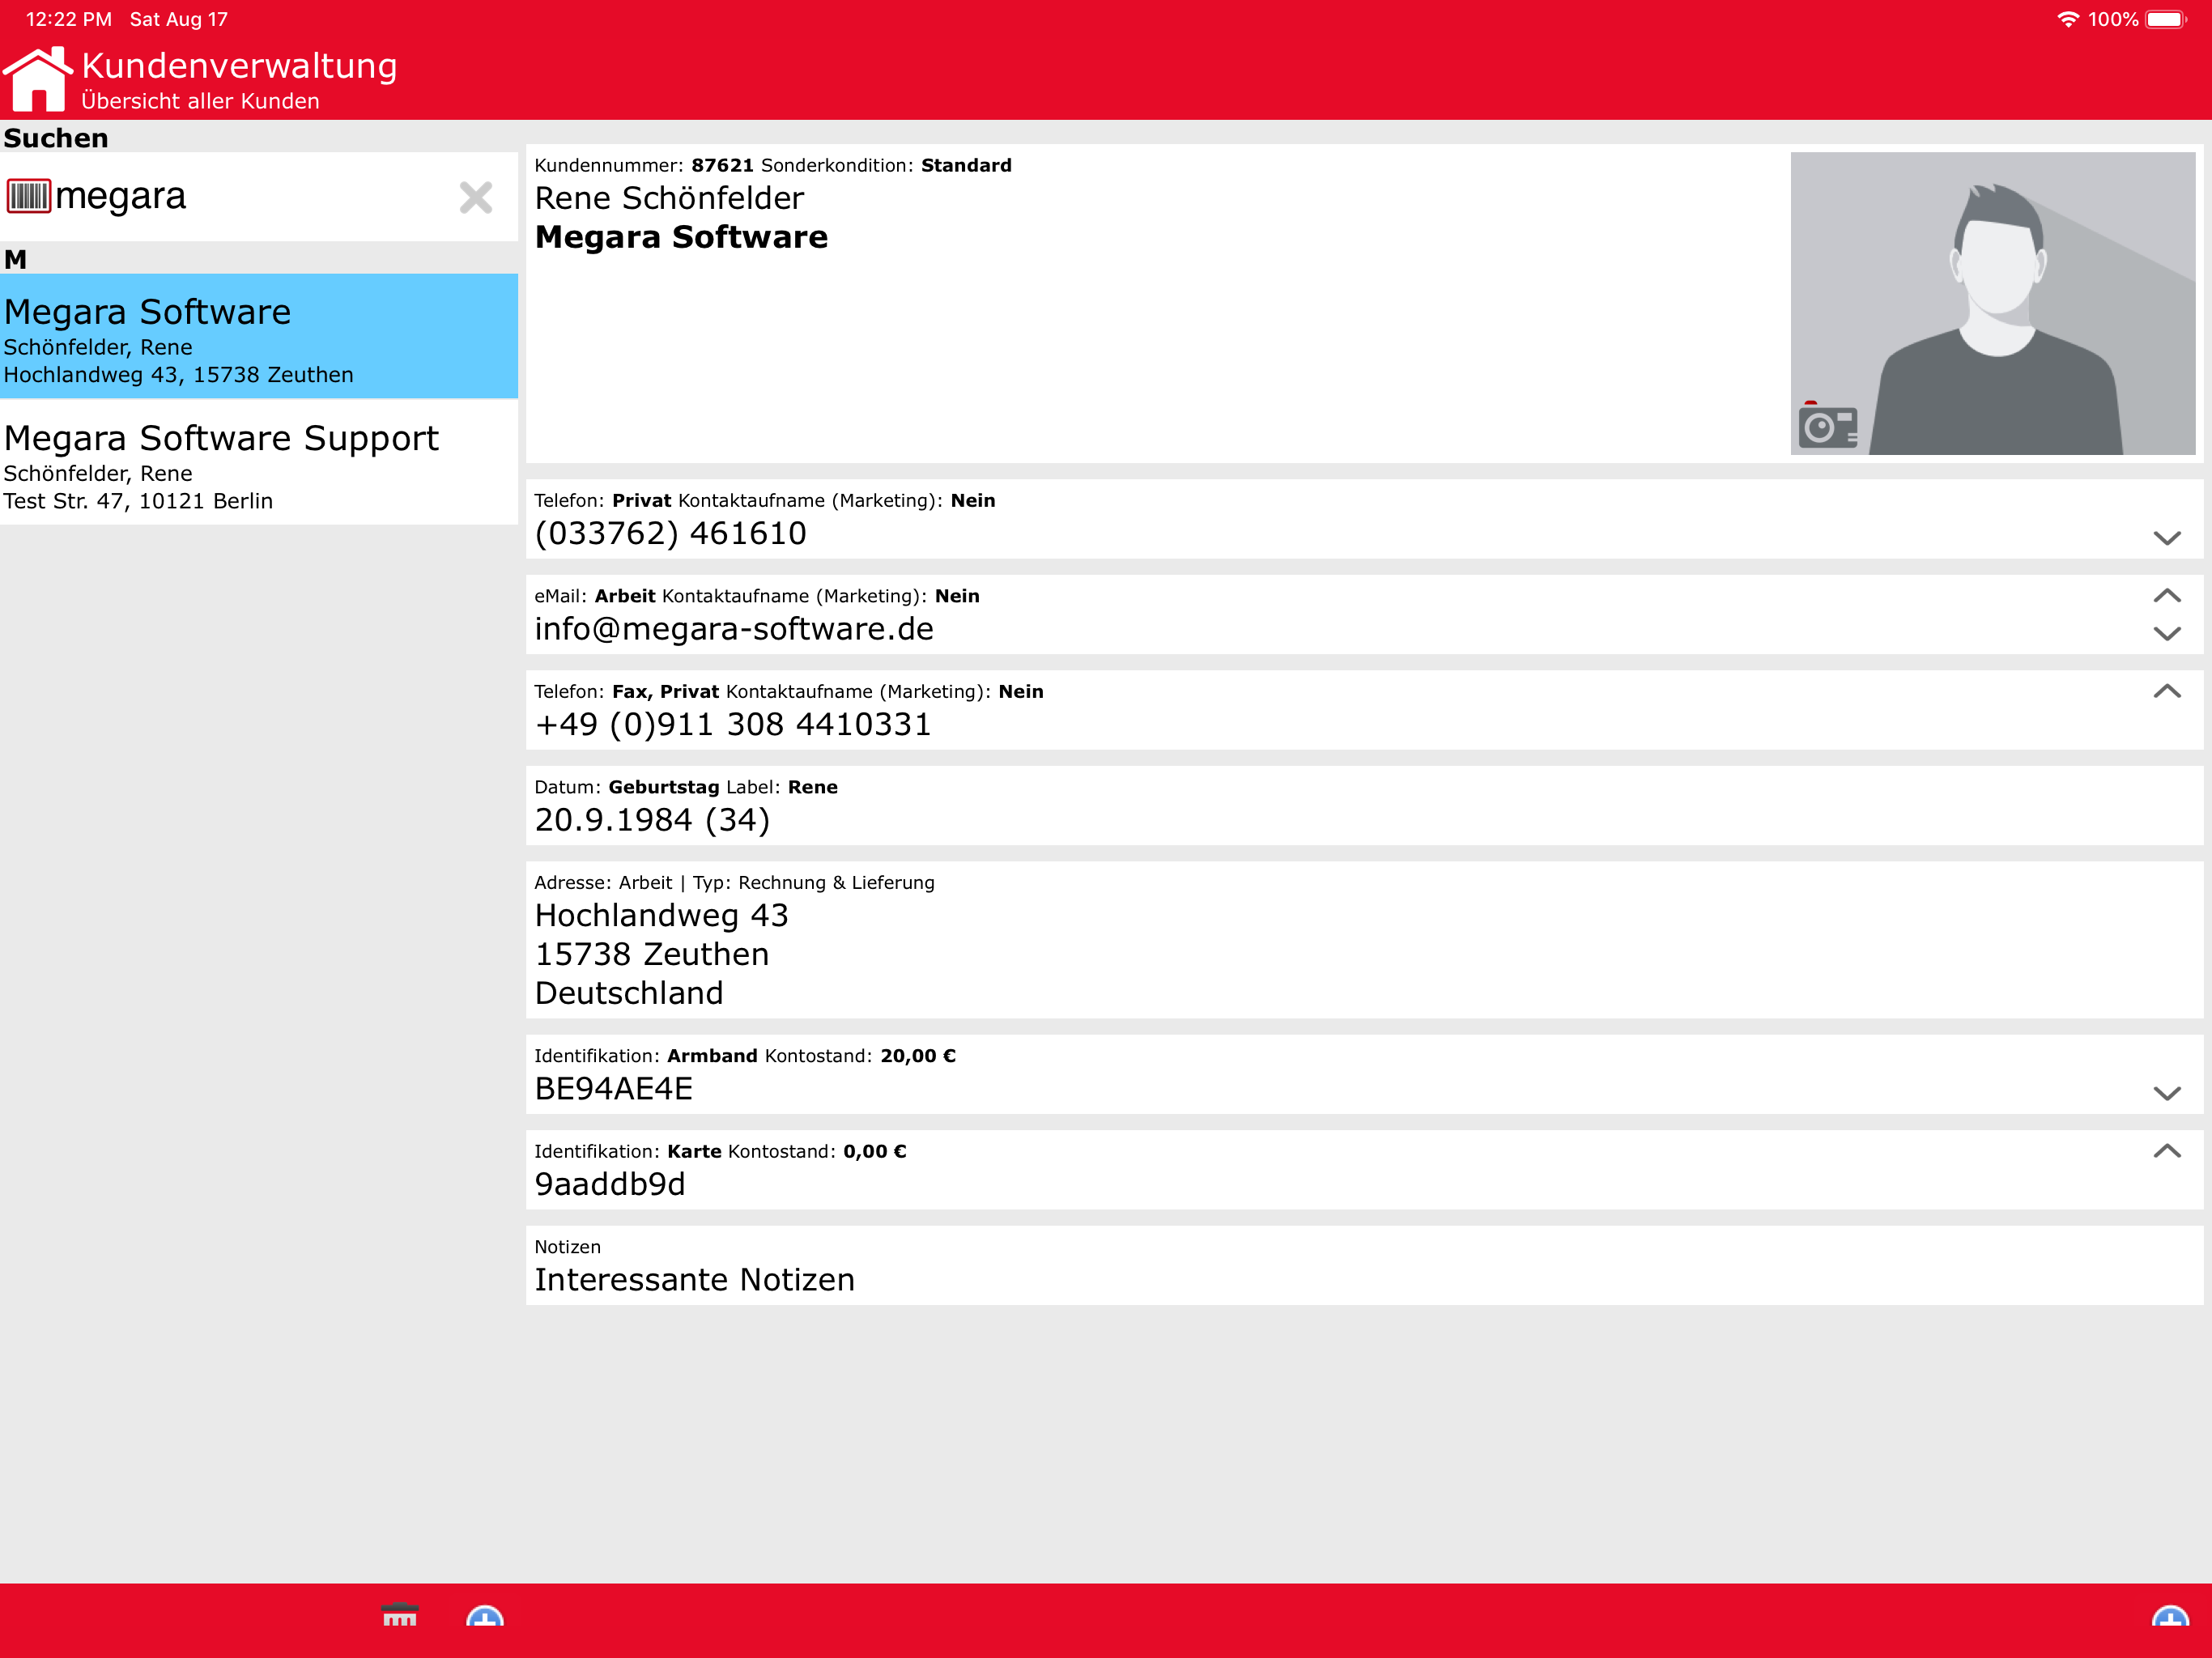Click the down chevron on the eMail row
This screenshot has height=1658, width=2212.
click(x=2167, y=633)
